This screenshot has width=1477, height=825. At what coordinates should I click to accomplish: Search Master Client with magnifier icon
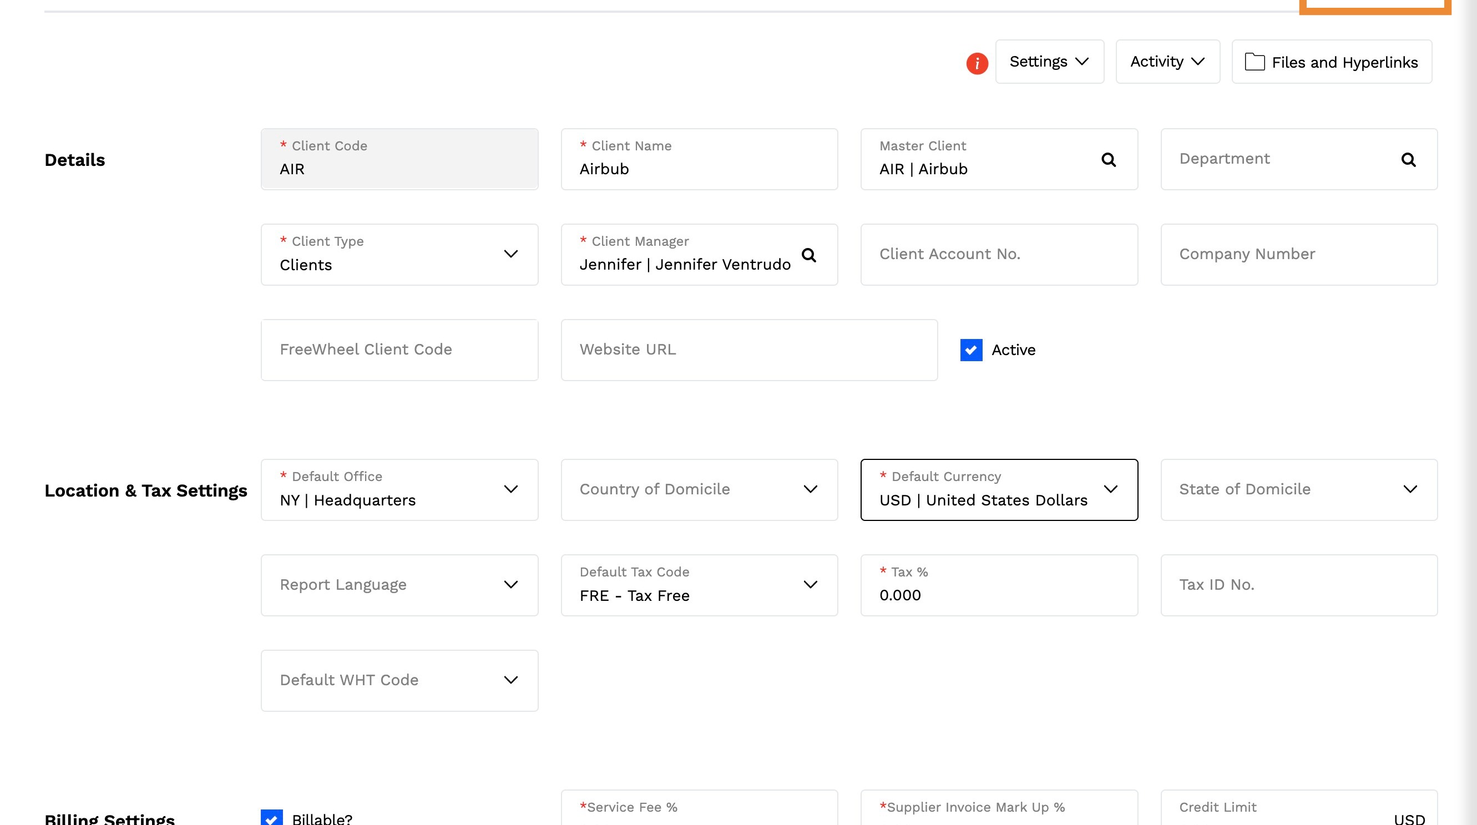click(x=1109, y=160)
